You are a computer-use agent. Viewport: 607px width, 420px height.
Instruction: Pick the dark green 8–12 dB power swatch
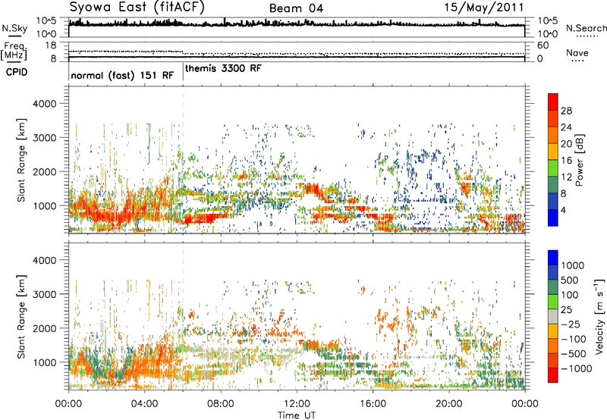pos(553,185)
